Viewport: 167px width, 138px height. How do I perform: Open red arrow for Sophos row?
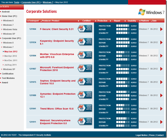coord(161,82)
